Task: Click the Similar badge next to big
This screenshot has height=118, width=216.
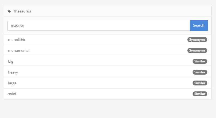Action: tap(200, 61)
